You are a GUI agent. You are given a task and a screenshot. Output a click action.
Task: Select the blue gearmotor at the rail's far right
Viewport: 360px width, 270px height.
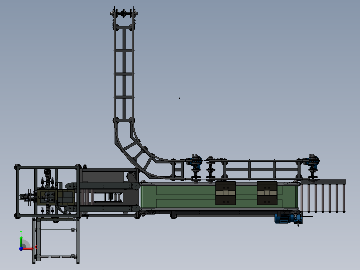[x=312, y=161]
